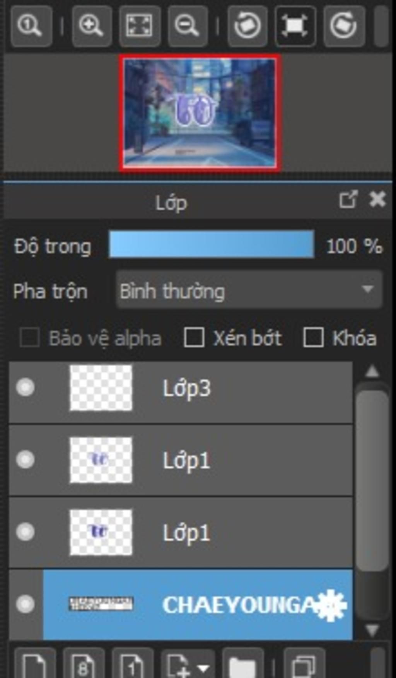
Task: Fit the canvas to window
Action: pyautogui.click(x=139, y=26)
